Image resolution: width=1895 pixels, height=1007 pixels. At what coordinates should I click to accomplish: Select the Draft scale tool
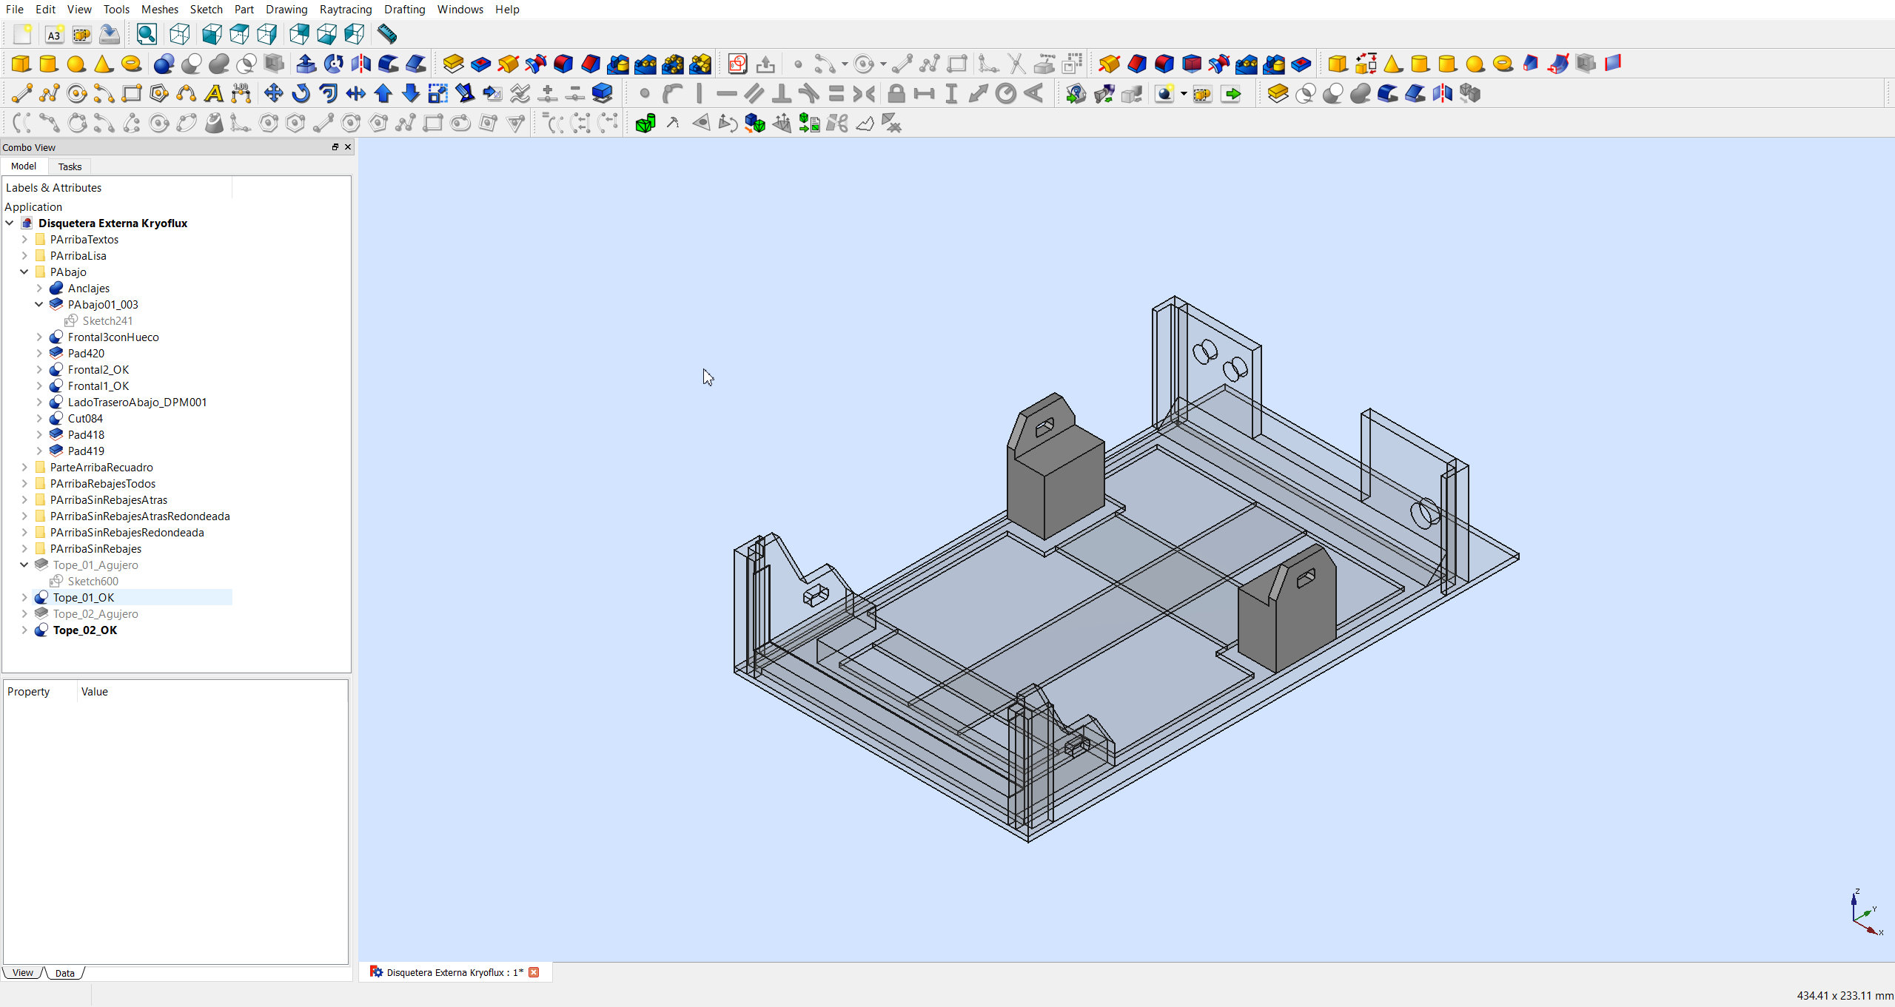pyautogui.click(x=438, y=94)
